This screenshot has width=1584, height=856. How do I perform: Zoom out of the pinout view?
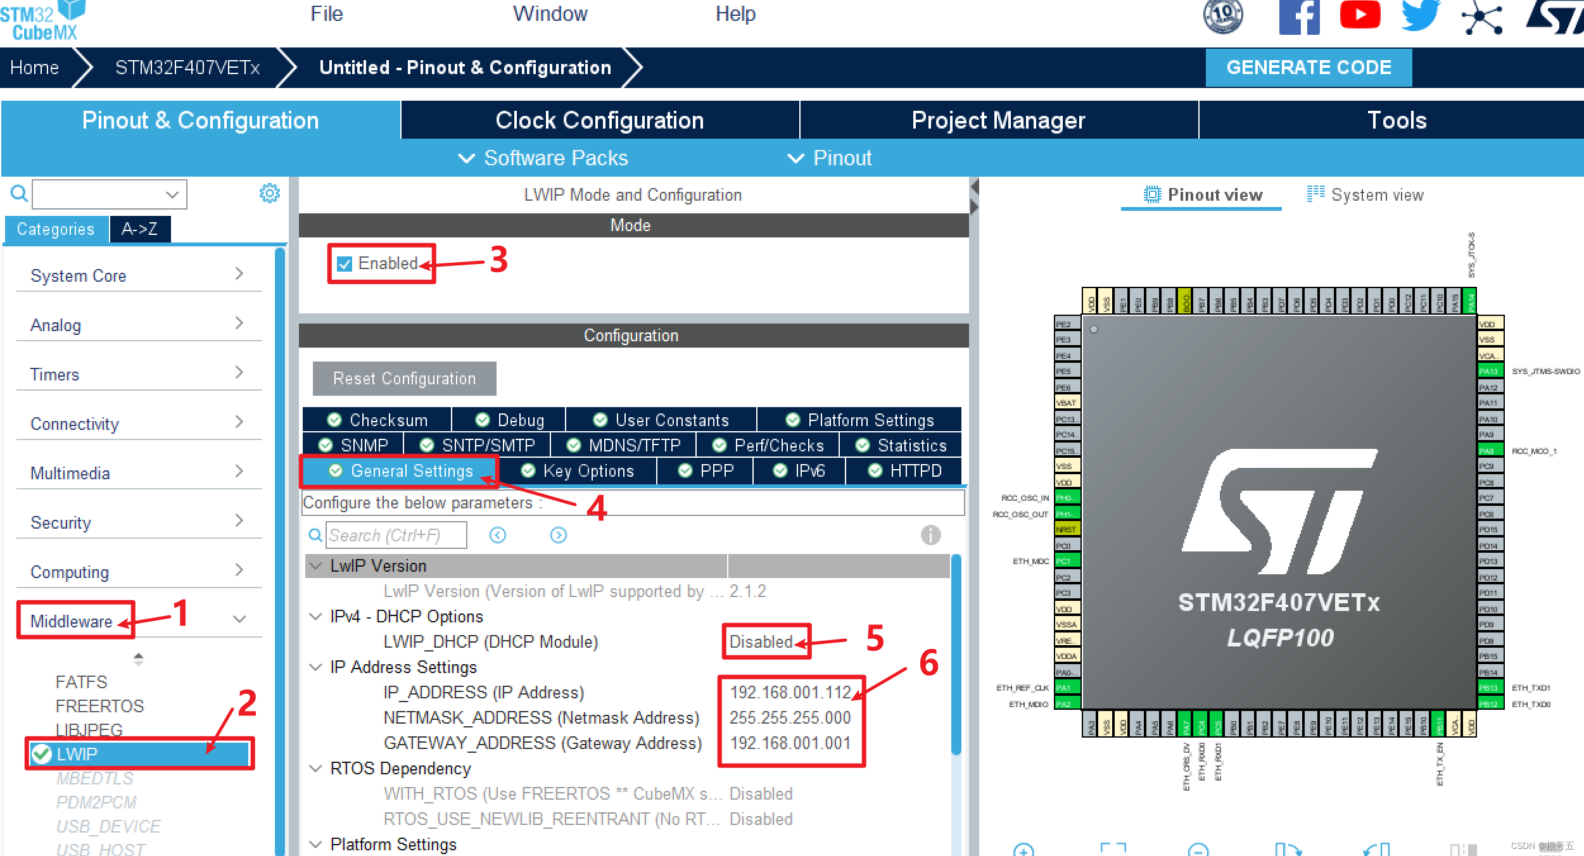pos(1198,850)
